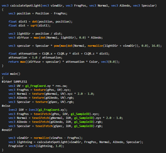Click the '#else' directive
The width and height of the screenshot is (166, 153).
tap(6, 106)
